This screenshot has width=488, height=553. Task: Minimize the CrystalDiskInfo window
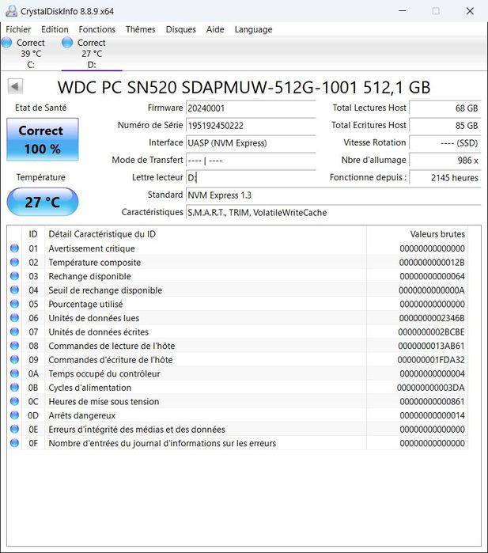pos(402,11)
